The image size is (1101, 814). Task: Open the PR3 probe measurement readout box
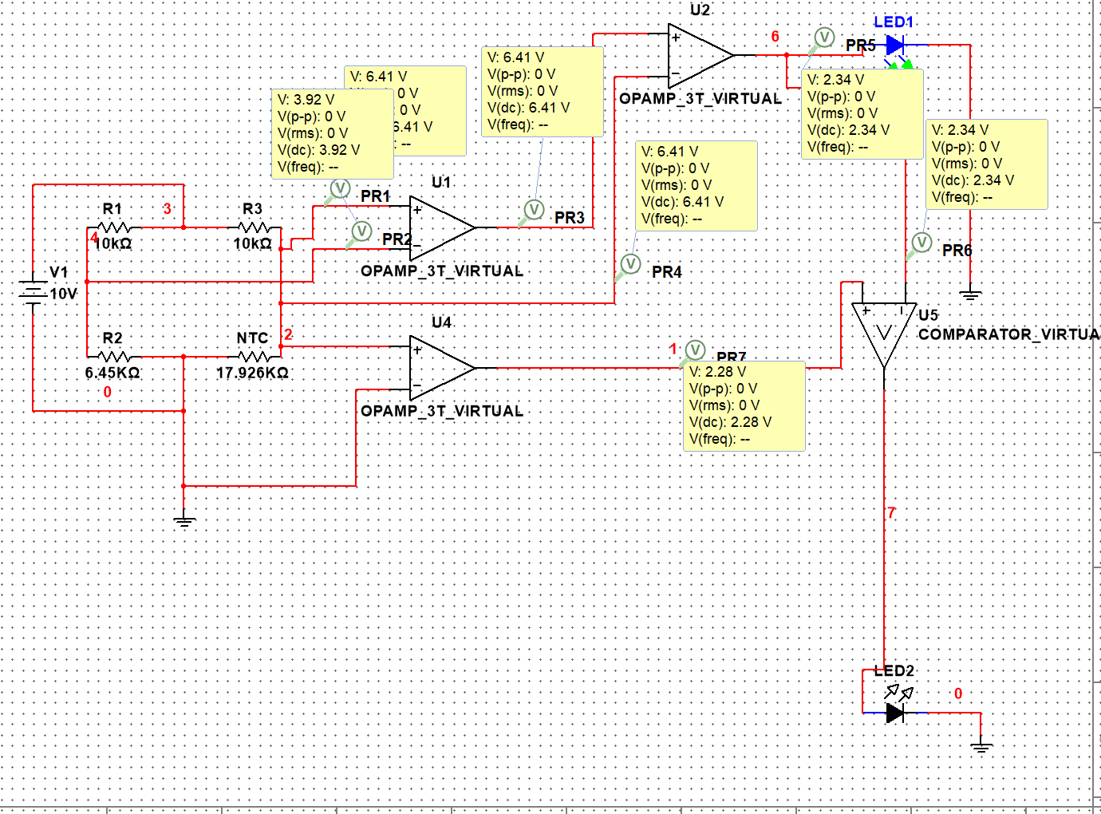point(543,93)
